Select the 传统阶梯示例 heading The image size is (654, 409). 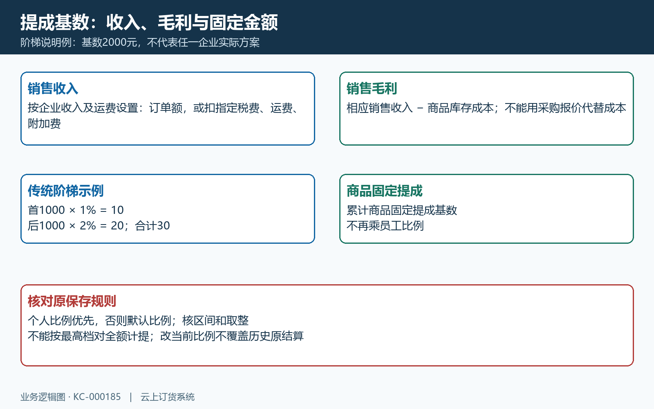pos(66,191)
